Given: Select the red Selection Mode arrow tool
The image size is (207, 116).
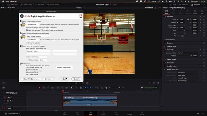Looking at the screenshot, I should click(39, 88).
